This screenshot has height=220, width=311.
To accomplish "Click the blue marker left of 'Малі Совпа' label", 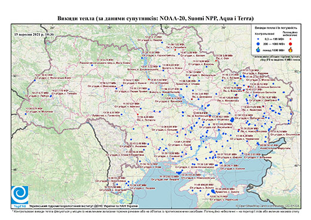I will (92, 65).
